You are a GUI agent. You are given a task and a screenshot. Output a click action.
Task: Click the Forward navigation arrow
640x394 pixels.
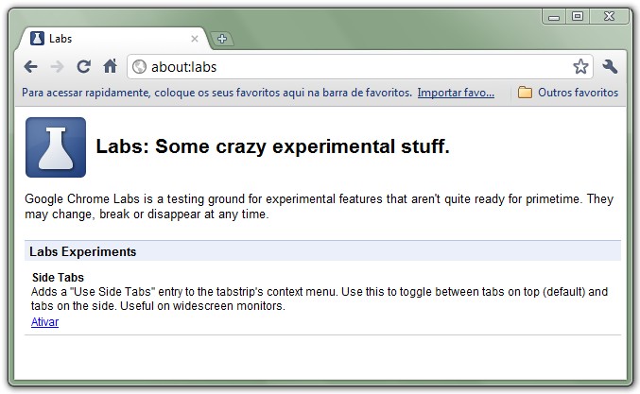point(57,66)
